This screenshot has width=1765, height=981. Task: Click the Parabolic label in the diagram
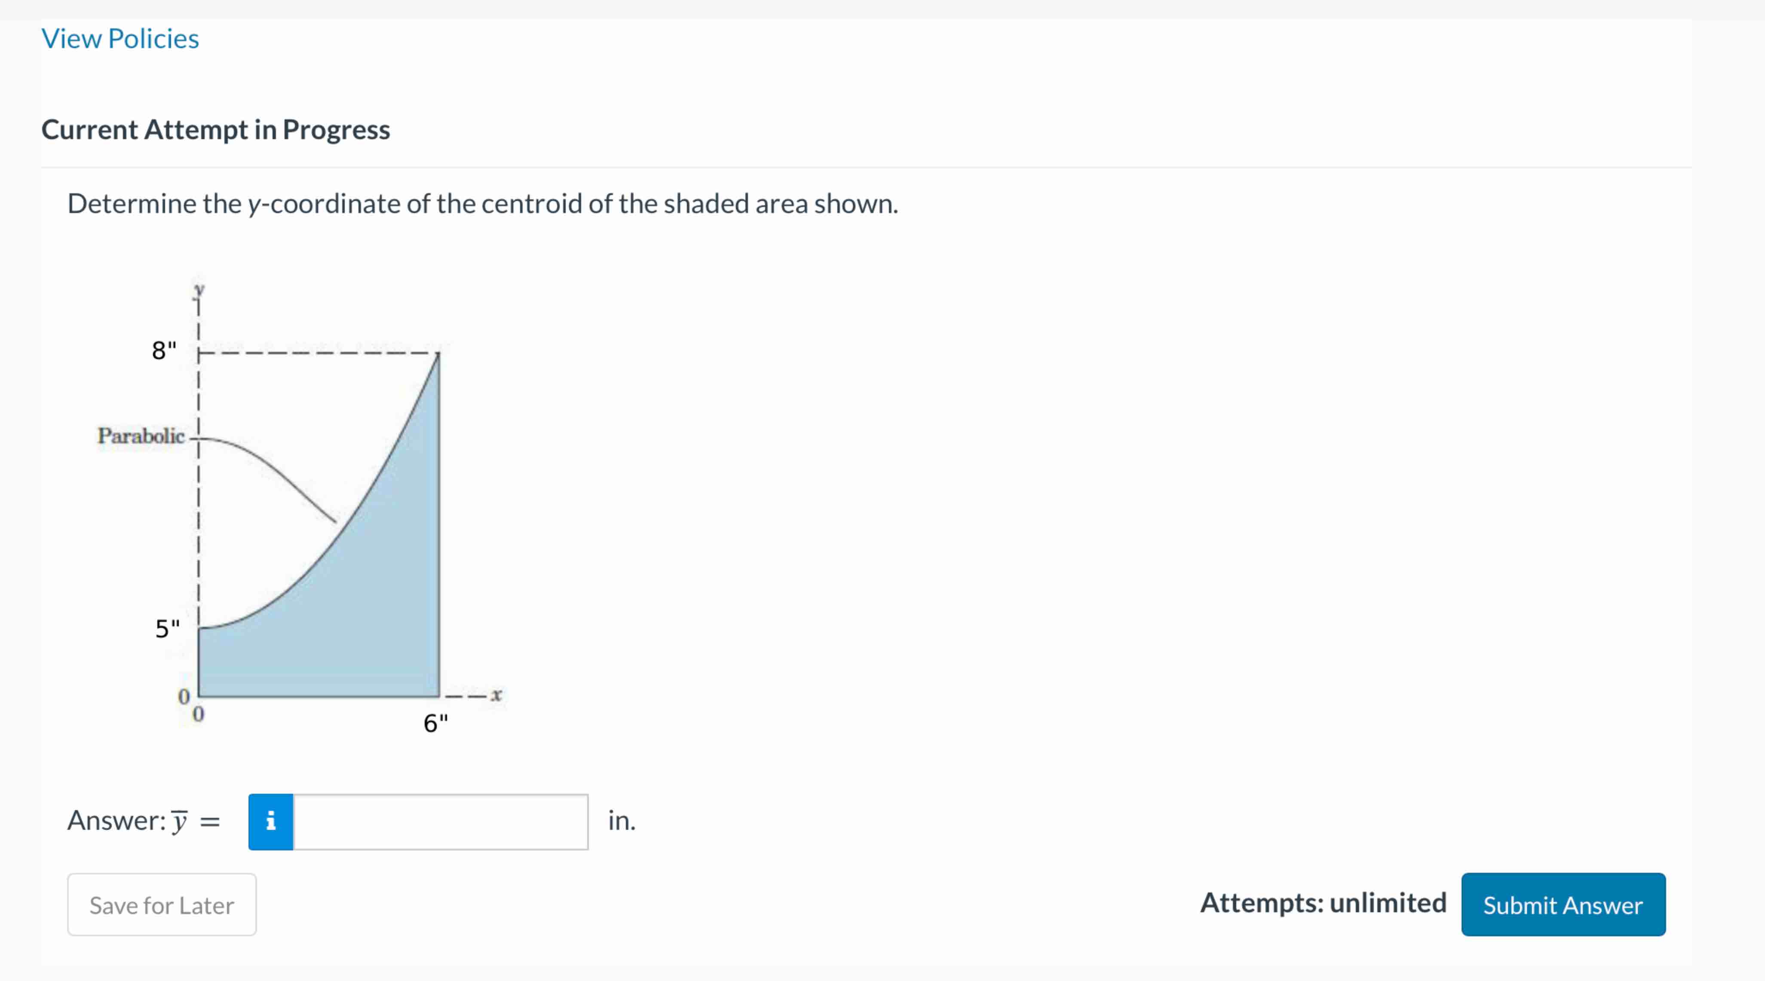coord(141,436)
